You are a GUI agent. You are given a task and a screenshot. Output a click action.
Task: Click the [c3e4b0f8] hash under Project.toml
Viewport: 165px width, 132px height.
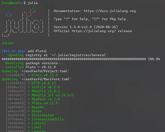click(x=16, y=75)
